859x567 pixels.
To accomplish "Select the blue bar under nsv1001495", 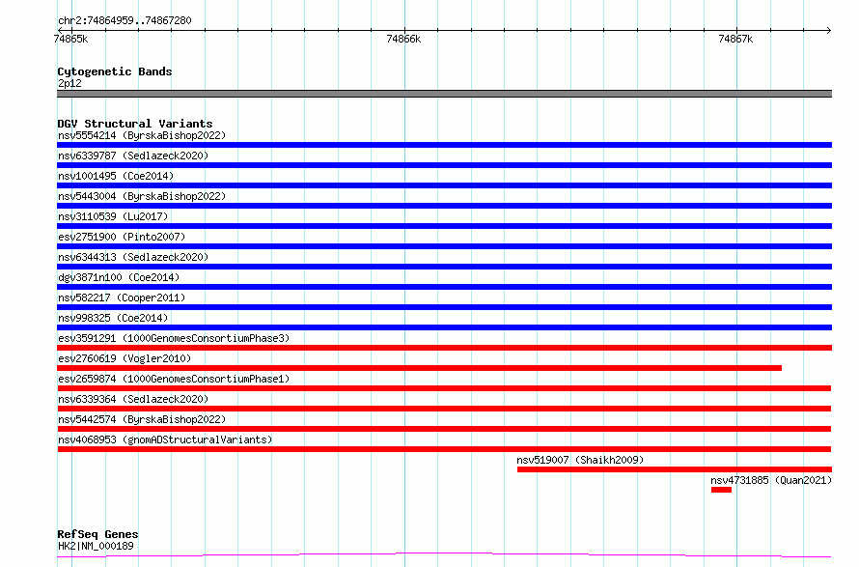I will click(444, 185).
